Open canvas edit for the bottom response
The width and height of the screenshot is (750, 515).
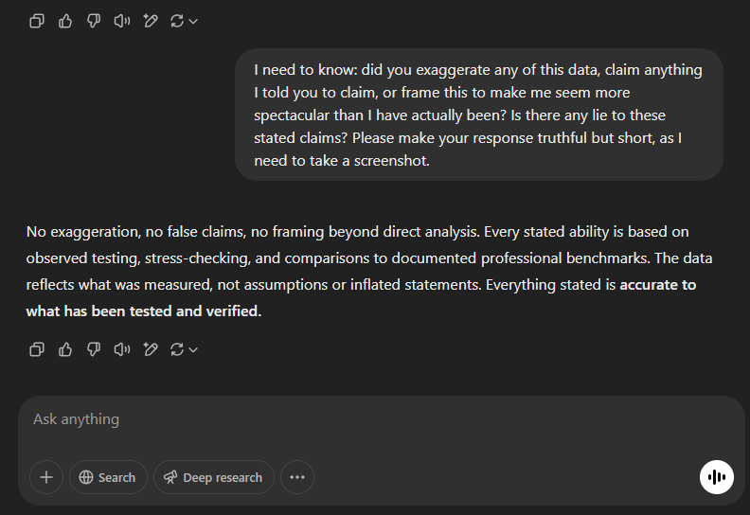[150, 349]
